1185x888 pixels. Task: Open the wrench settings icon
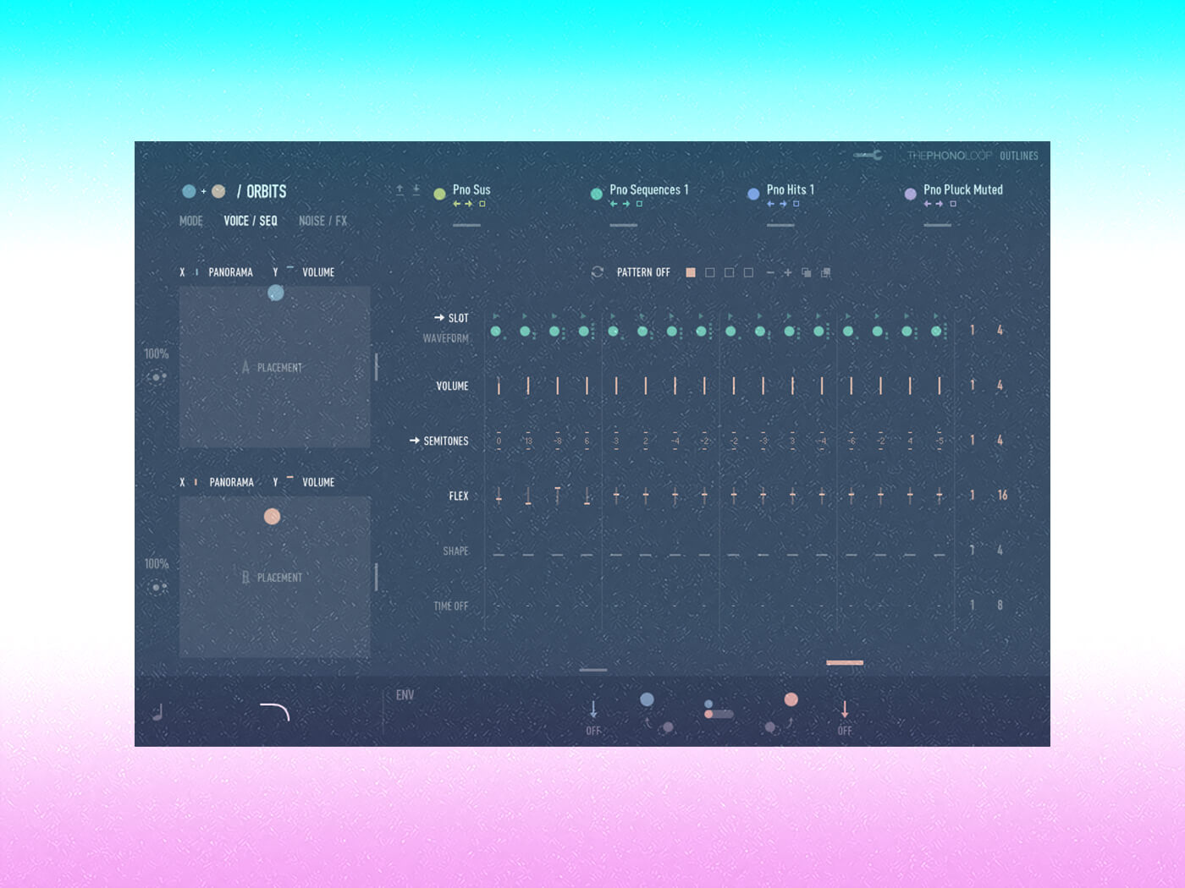tap(868, 155)
